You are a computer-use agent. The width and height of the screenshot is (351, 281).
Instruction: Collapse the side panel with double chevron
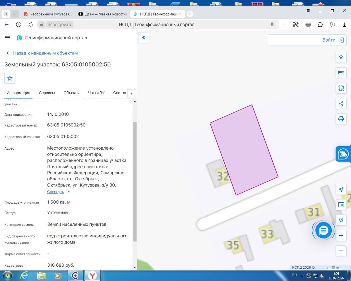coord(144,37)
